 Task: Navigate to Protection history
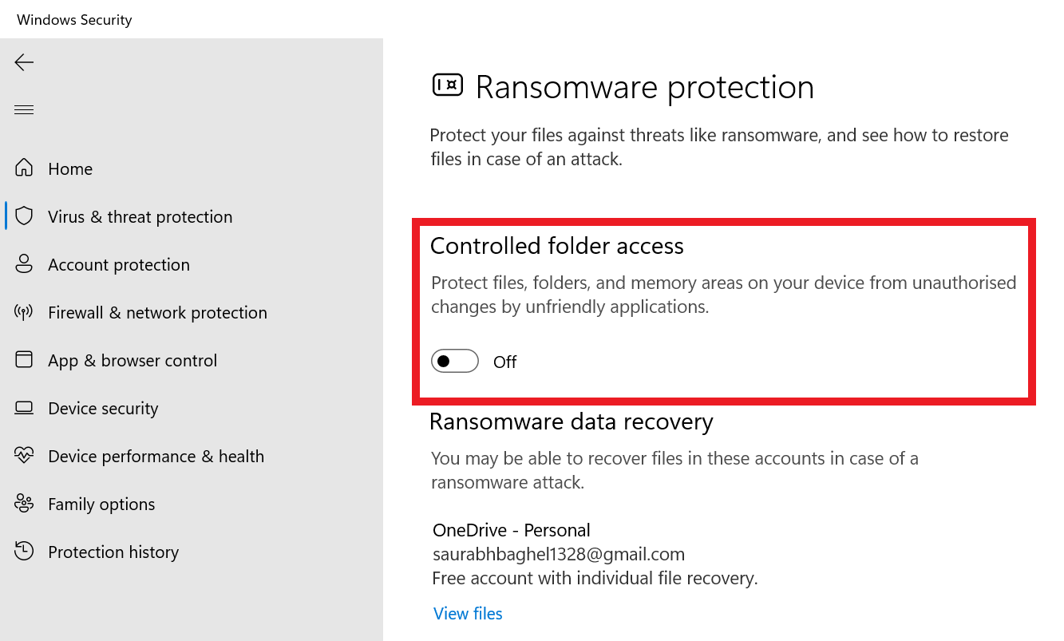click(113, 552)
